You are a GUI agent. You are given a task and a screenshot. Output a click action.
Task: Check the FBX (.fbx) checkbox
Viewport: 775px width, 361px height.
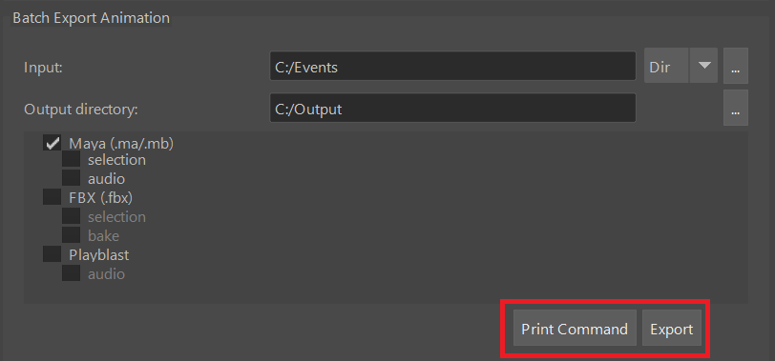pyautogui.click(x=52, y=197)
